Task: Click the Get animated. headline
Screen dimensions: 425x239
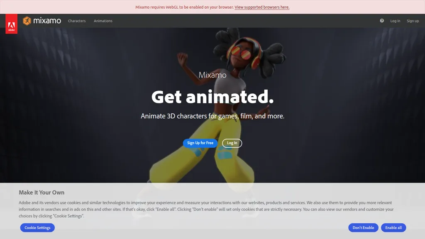Action: [x=212, y=97]
